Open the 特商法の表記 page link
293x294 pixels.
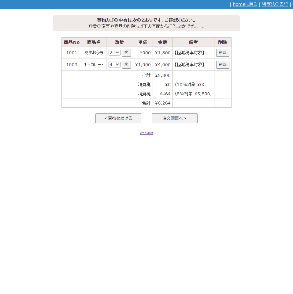click(275, 4)
